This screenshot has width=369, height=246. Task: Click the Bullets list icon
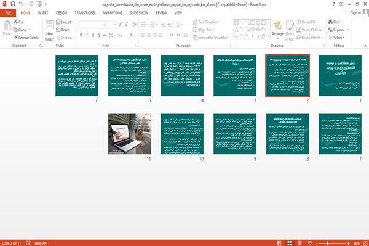tap(143, 24)
